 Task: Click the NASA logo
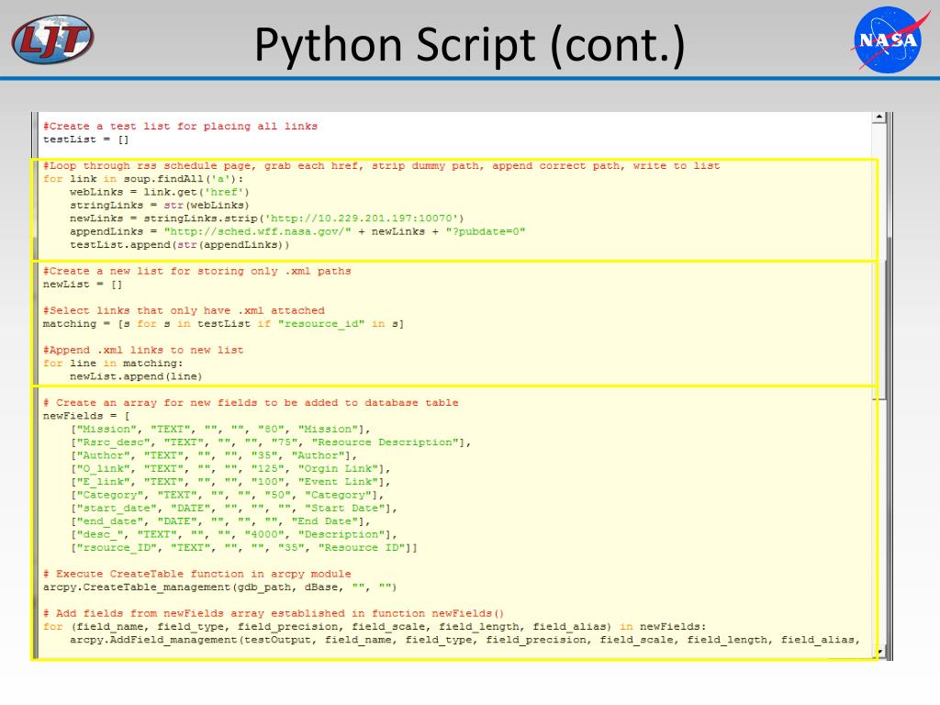point(886,39)
